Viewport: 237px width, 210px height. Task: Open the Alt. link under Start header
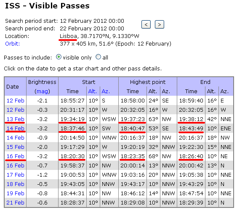coord(92,92)
